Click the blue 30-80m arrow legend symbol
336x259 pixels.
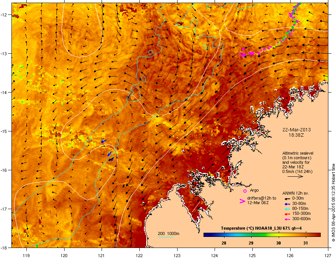[287, 204]
